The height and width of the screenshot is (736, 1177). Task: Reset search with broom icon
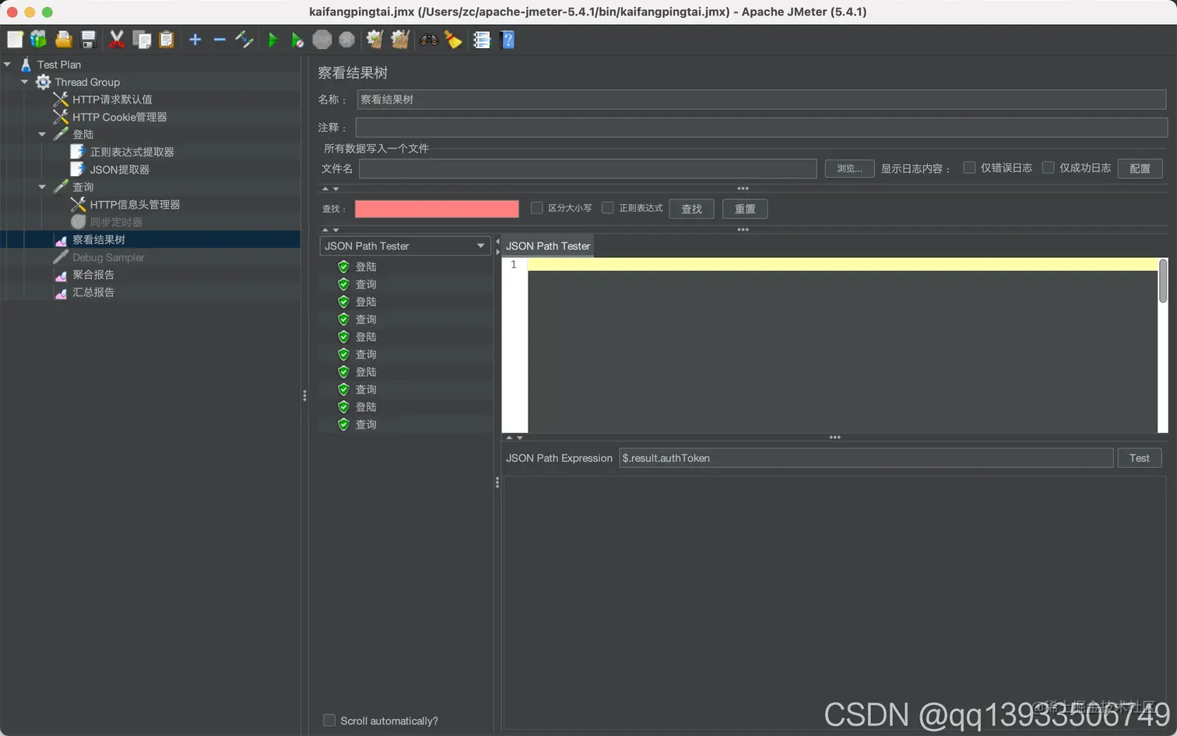[453, 40]
